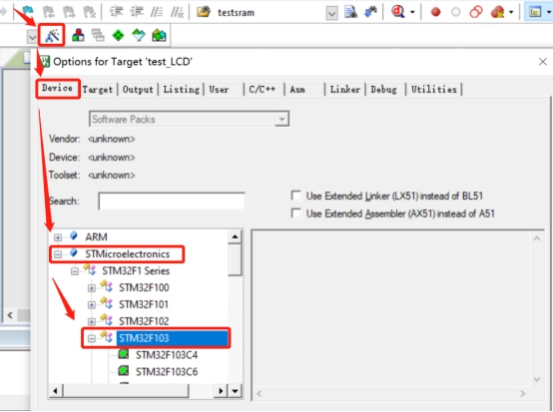Switch to the Target tab
Image resolution: width=553 pixels, height=412 pixels.
click(98, 90)
